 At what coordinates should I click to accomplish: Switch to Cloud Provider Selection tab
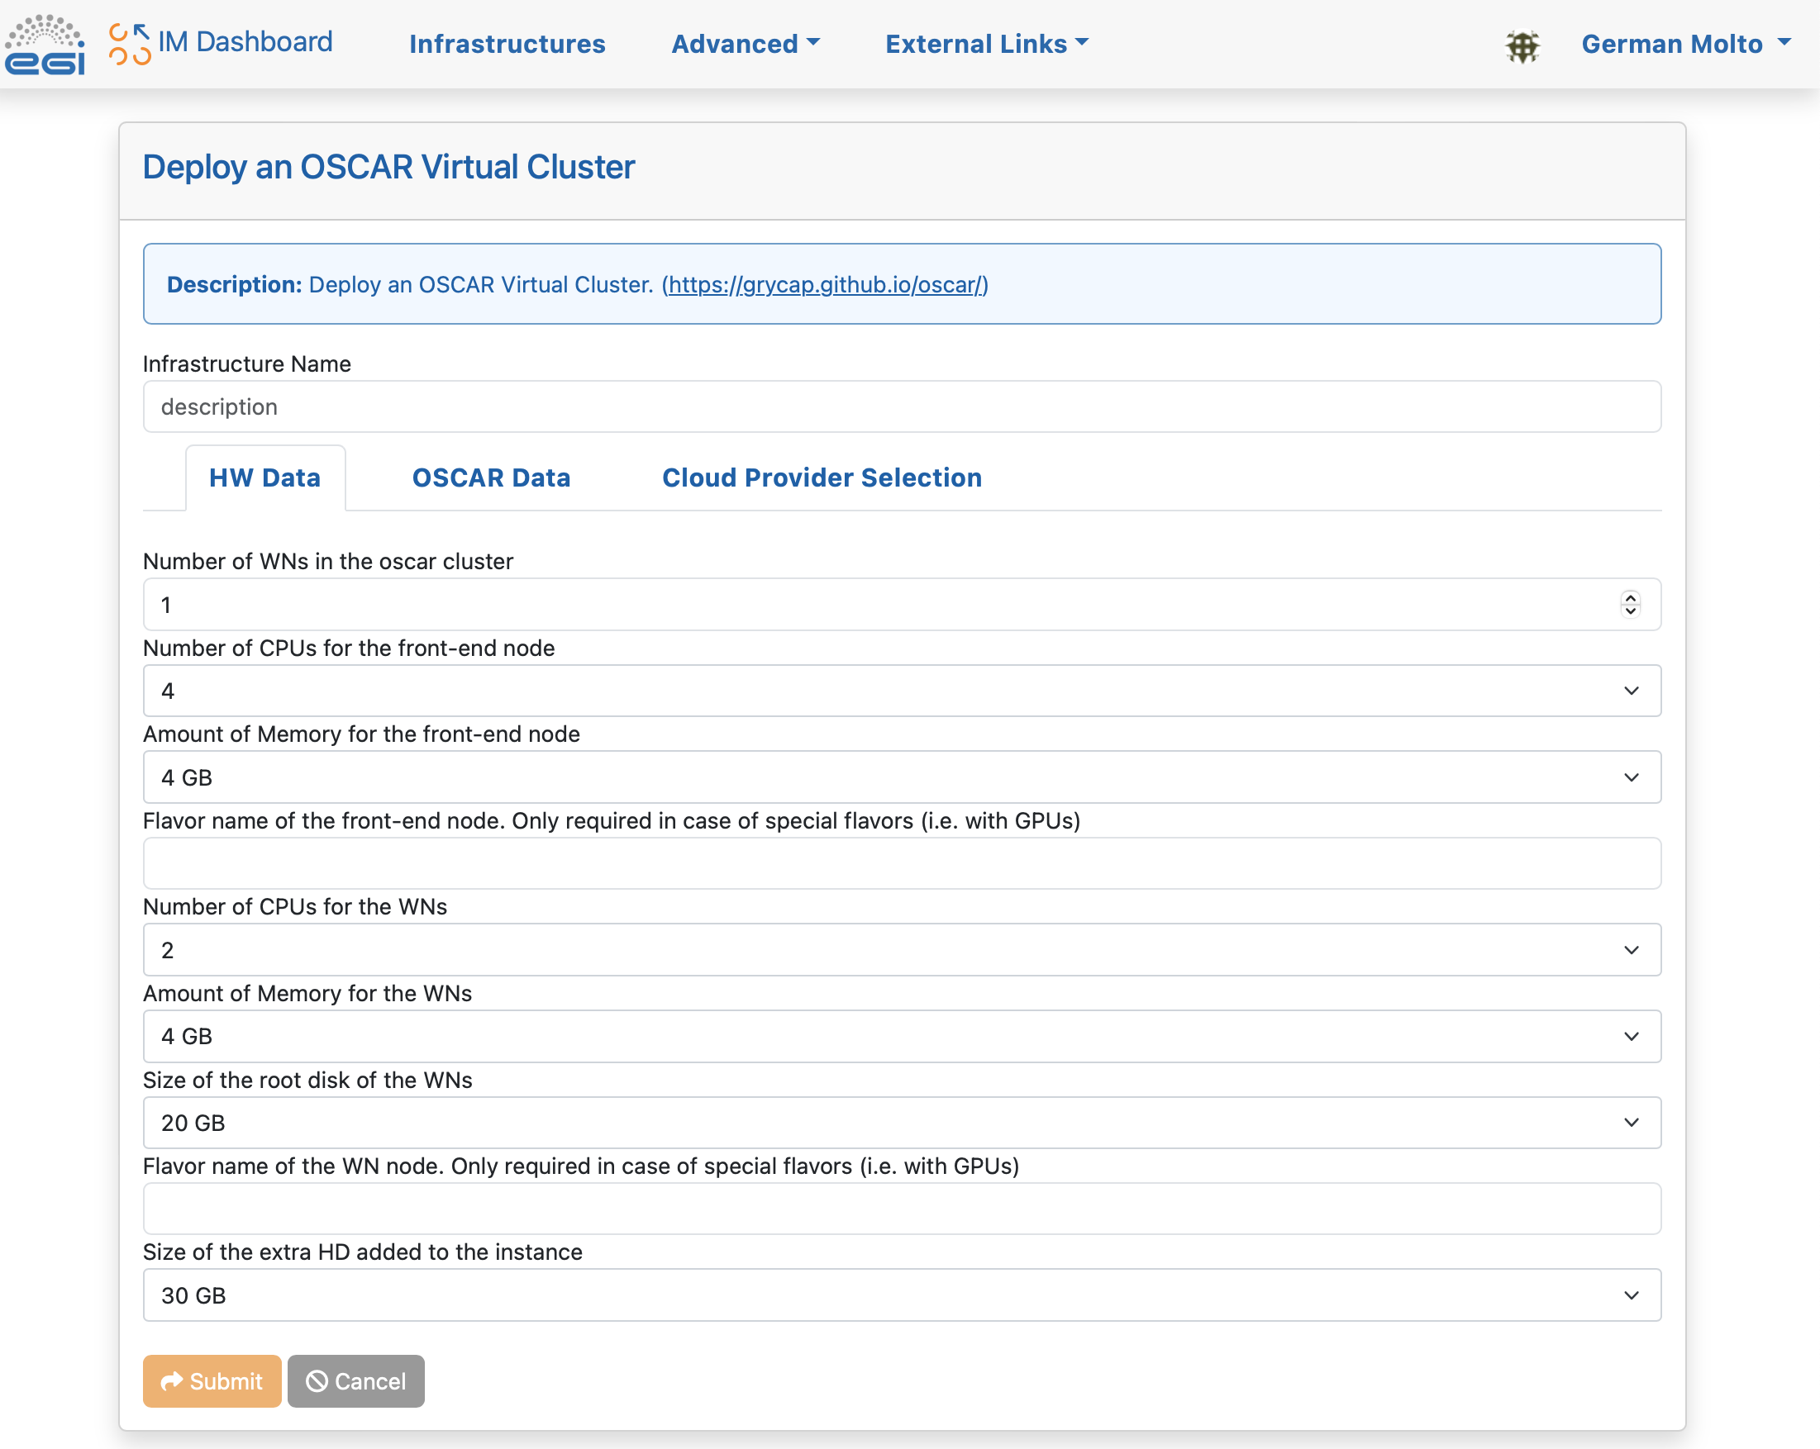(822, 477)
